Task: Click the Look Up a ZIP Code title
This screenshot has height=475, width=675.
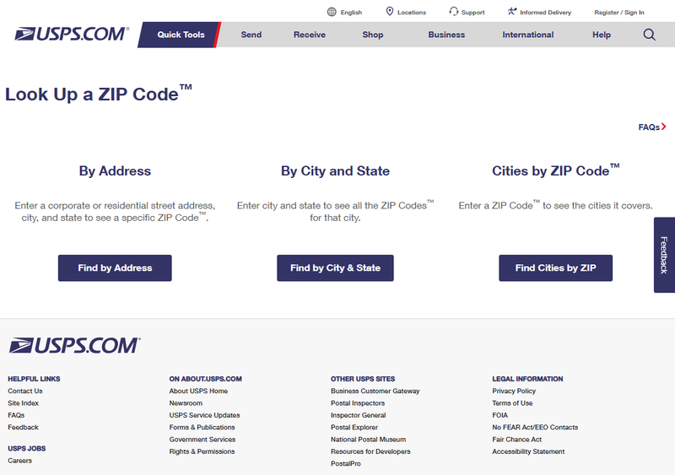Action: click(99, 94)
